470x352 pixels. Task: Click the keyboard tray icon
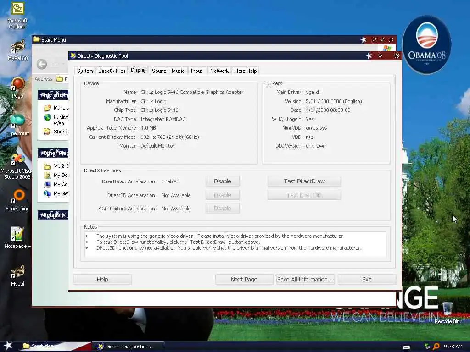click(x=407, y=347)
